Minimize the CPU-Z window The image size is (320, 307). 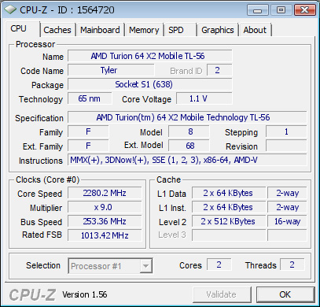tap(258, 10)
